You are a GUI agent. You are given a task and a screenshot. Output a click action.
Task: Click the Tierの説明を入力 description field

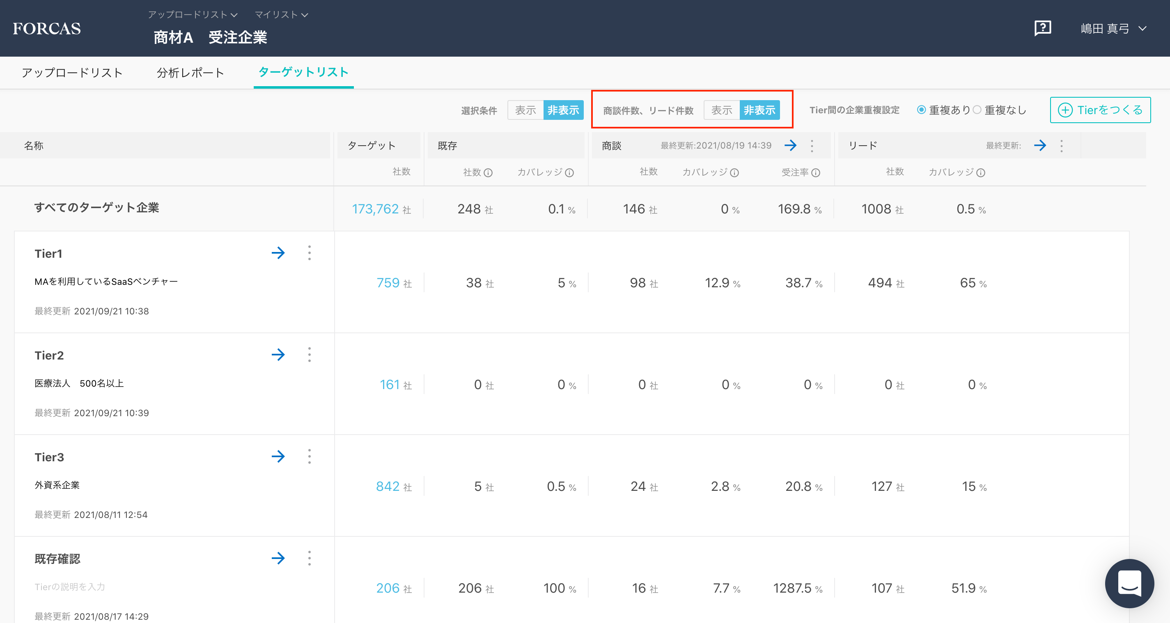tap(70, 586)
